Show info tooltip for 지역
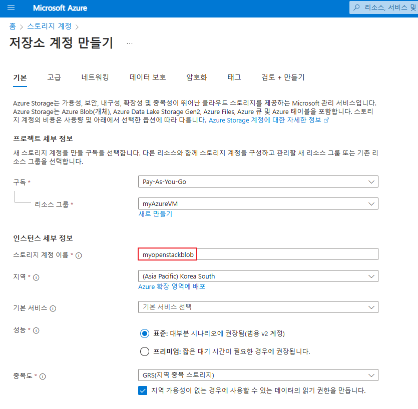This screenshot has width=418, height=409. (x=36, y=277)
